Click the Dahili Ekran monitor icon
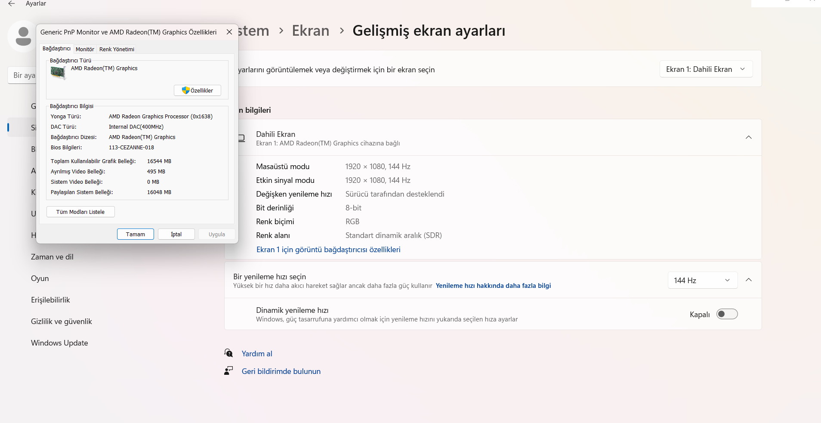 (241, 138)
